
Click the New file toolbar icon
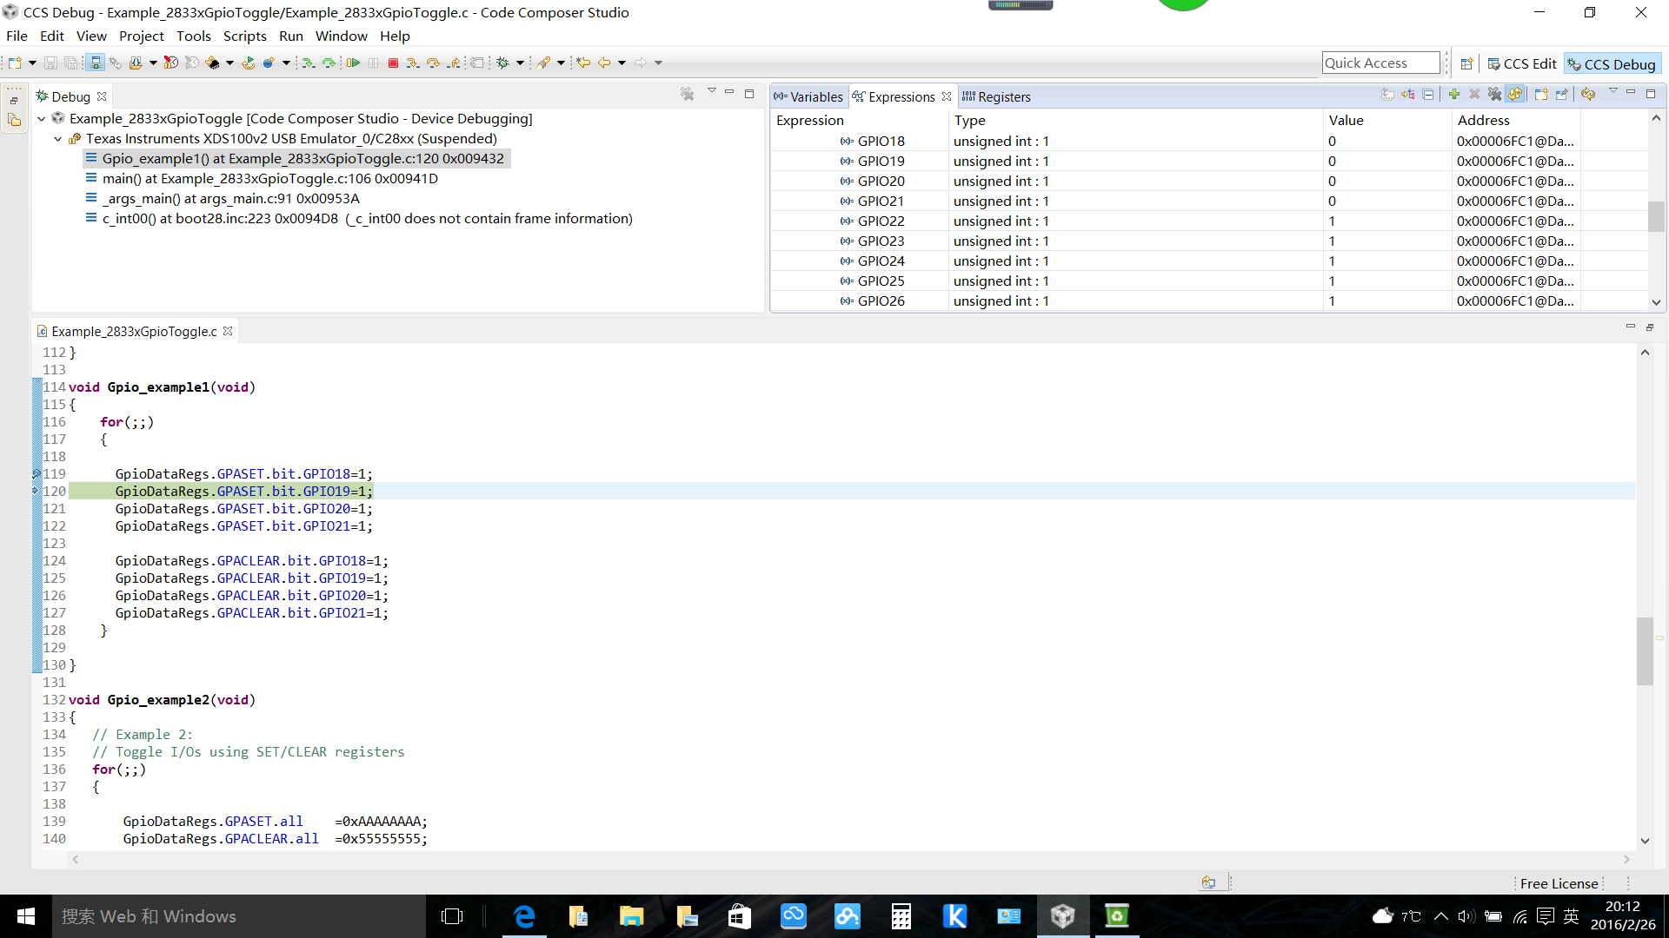[x=15, y=63]
